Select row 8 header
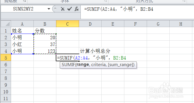This screenshot has width=194, height=103. [6, 78]
